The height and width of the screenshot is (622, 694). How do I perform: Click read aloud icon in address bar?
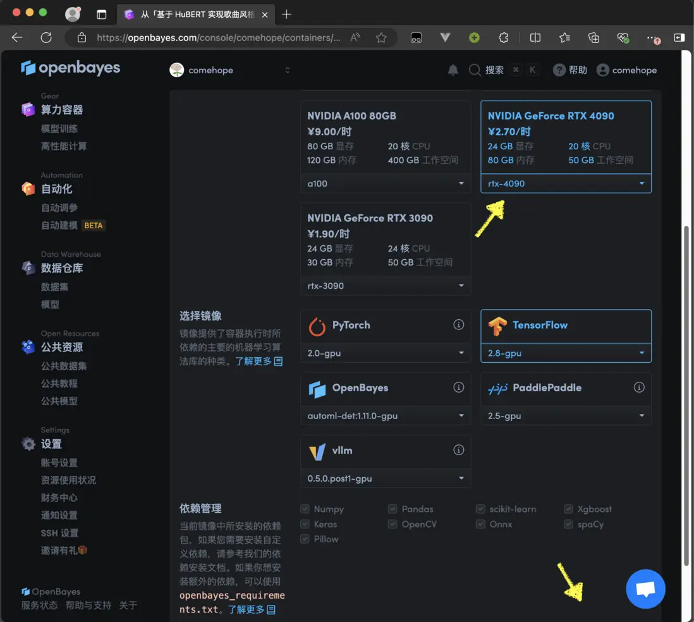tap(355, 38)
